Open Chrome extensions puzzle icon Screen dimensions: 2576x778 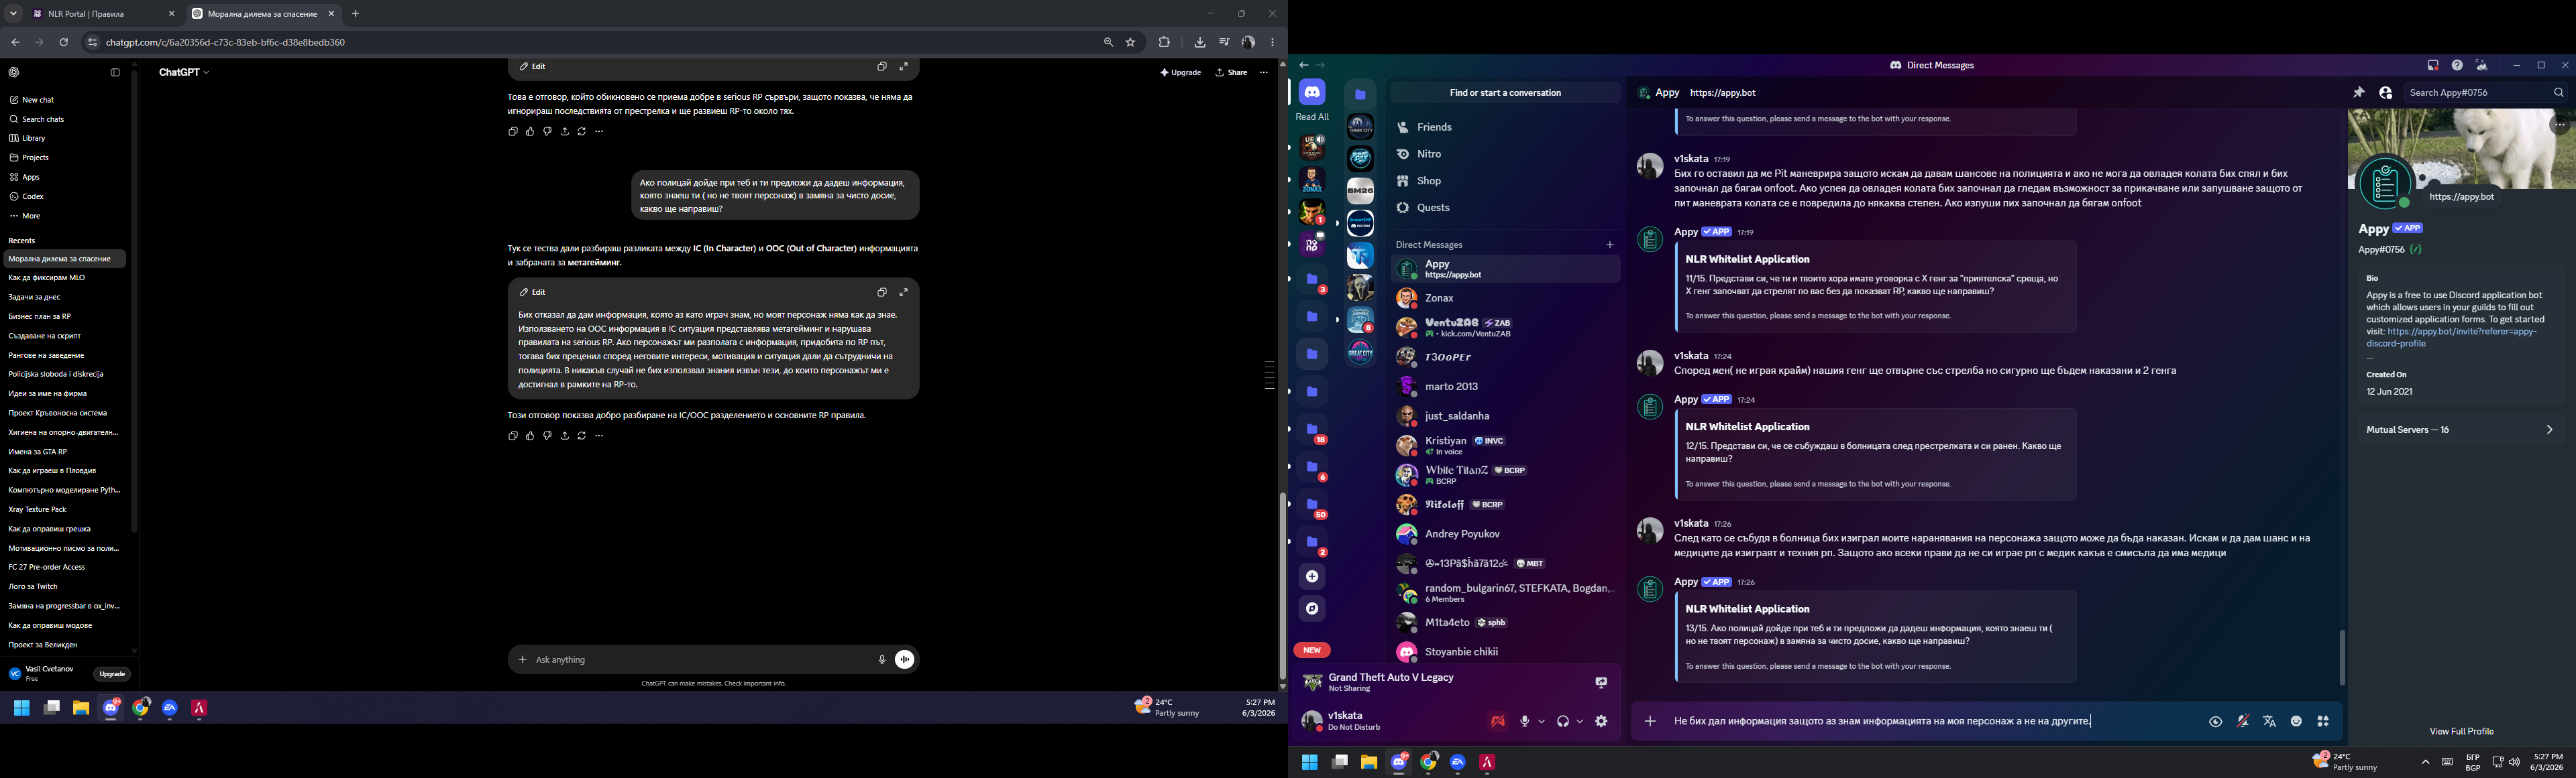pos(1164,42)
